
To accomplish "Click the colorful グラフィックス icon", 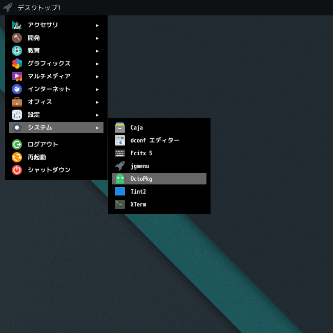I will 17,64.
